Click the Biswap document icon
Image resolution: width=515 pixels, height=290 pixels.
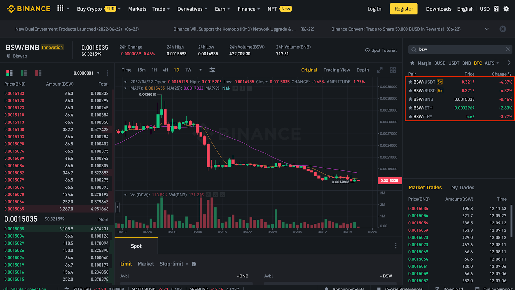click(9, 56)
